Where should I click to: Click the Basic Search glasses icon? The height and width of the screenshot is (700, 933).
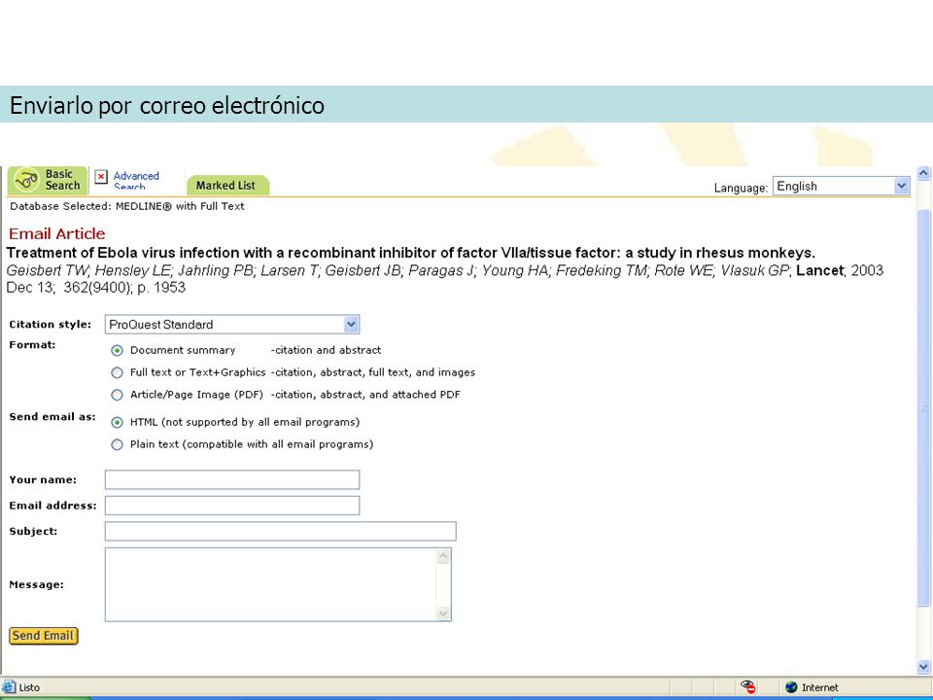26,180
